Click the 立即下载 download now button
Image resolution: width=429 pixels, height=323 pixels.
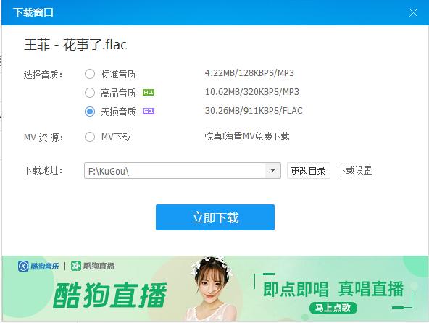click(x=215, y=217)
